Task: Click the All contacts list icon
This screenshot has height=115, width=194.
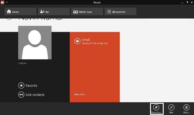Action: point(109,12)
